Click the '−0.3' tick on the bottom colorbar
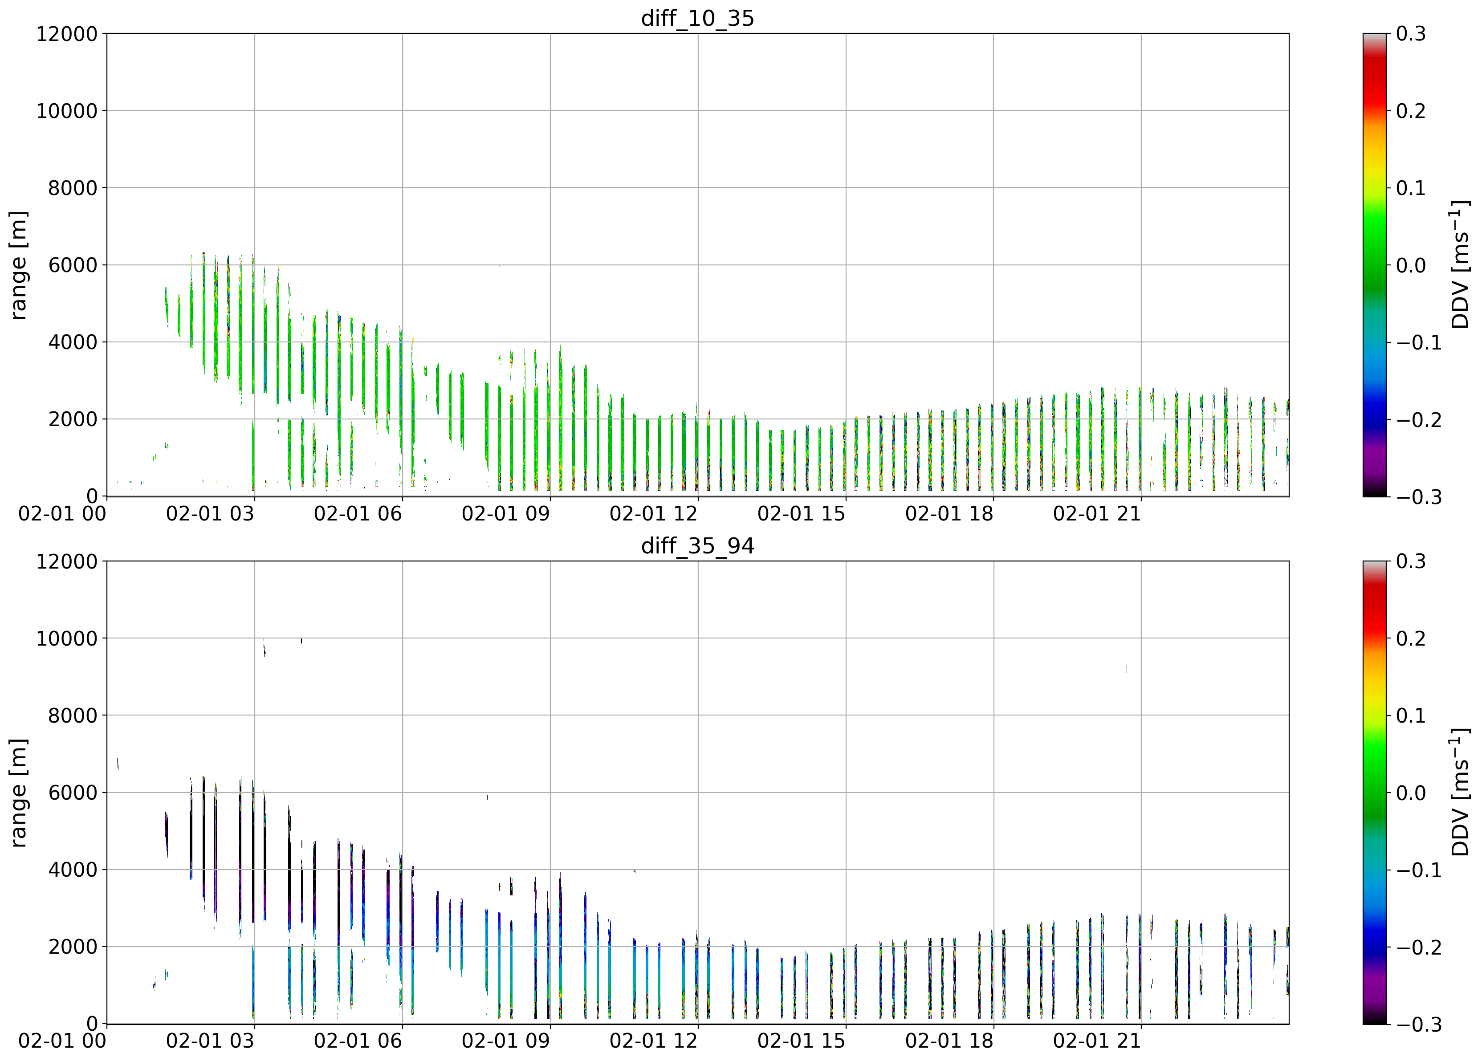This screenshot has height=1061, width=1482. coord(1419,1024)
